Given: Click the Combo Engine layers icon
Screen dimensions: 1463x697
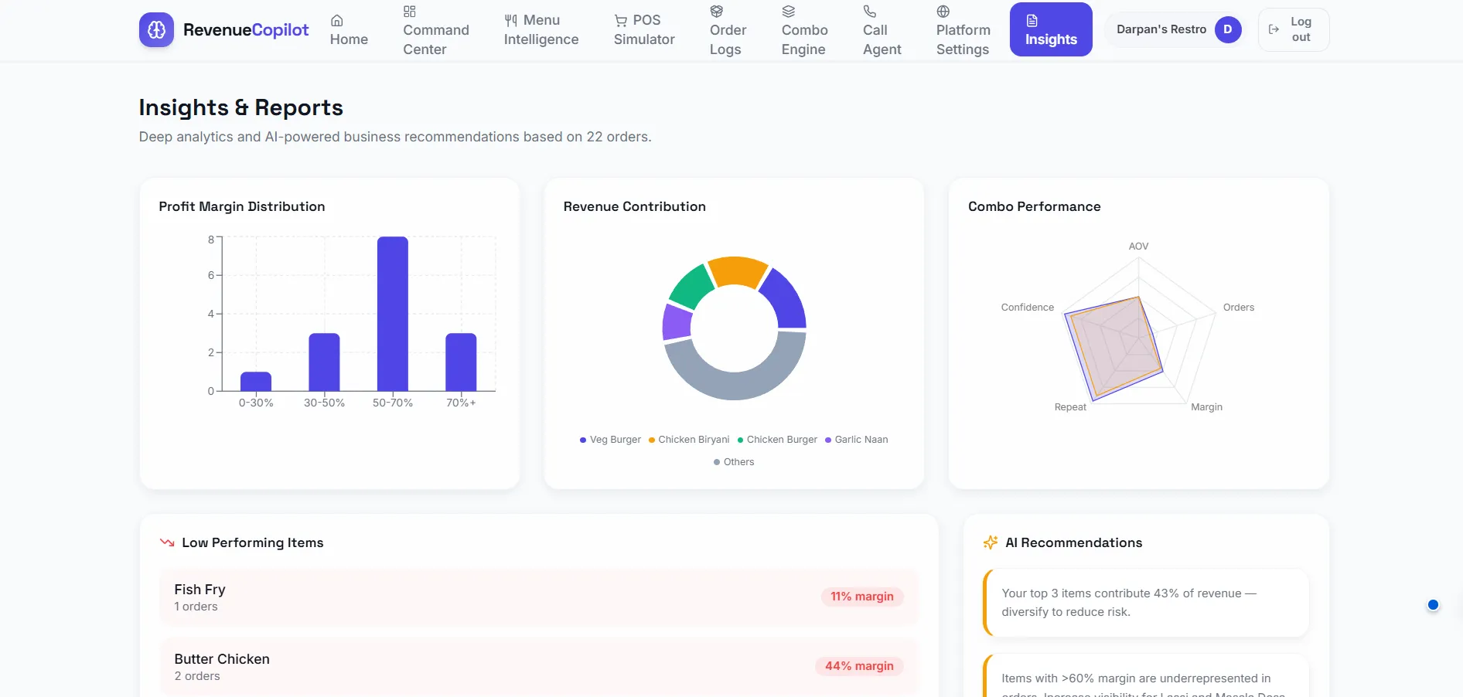Looking at the screenshot, I should click(789, 11).
